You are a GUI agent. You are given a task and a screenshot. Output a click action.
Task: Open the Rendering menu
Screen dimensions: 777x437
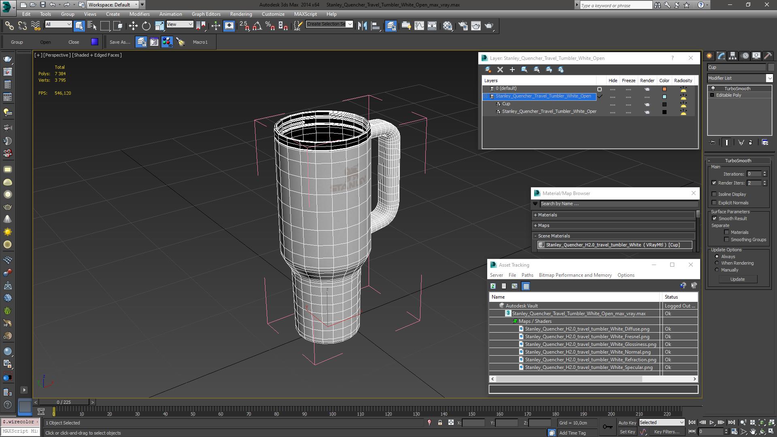tap(241, 14)
